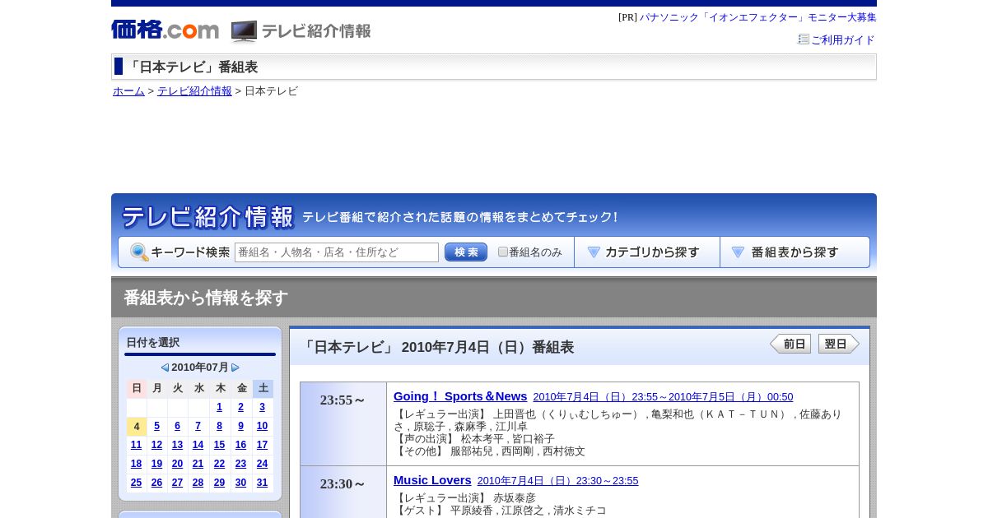Select July 6 in the calendar
Image resolution: width=988 pixels, height=518 pixels.
tap(177, 426)
